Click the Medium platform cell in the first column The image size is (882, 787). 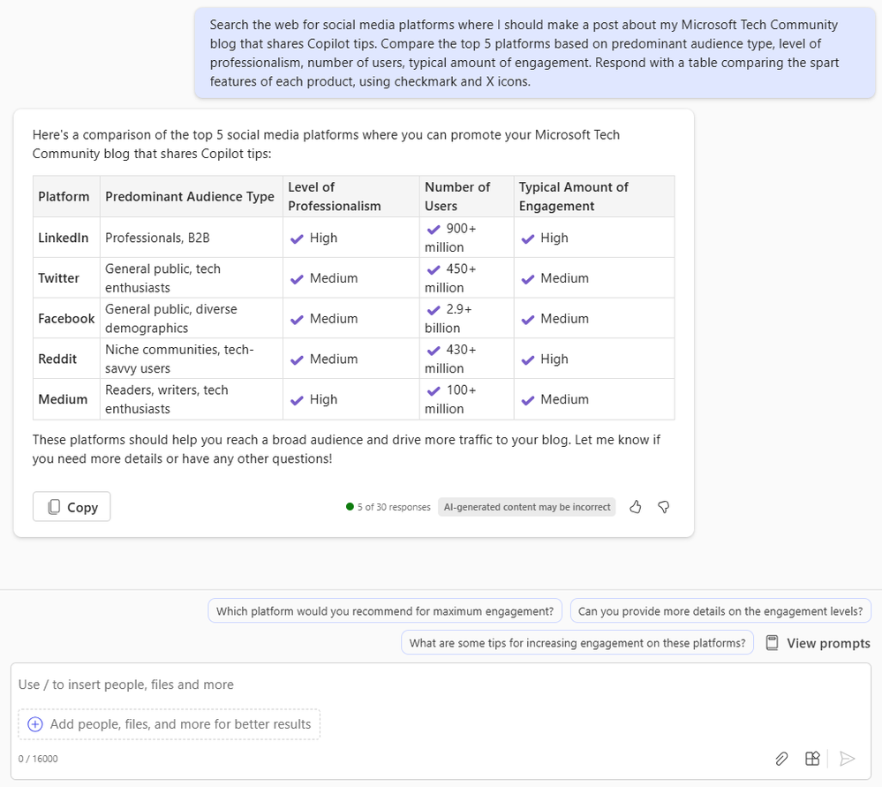[x=66, y=399]
